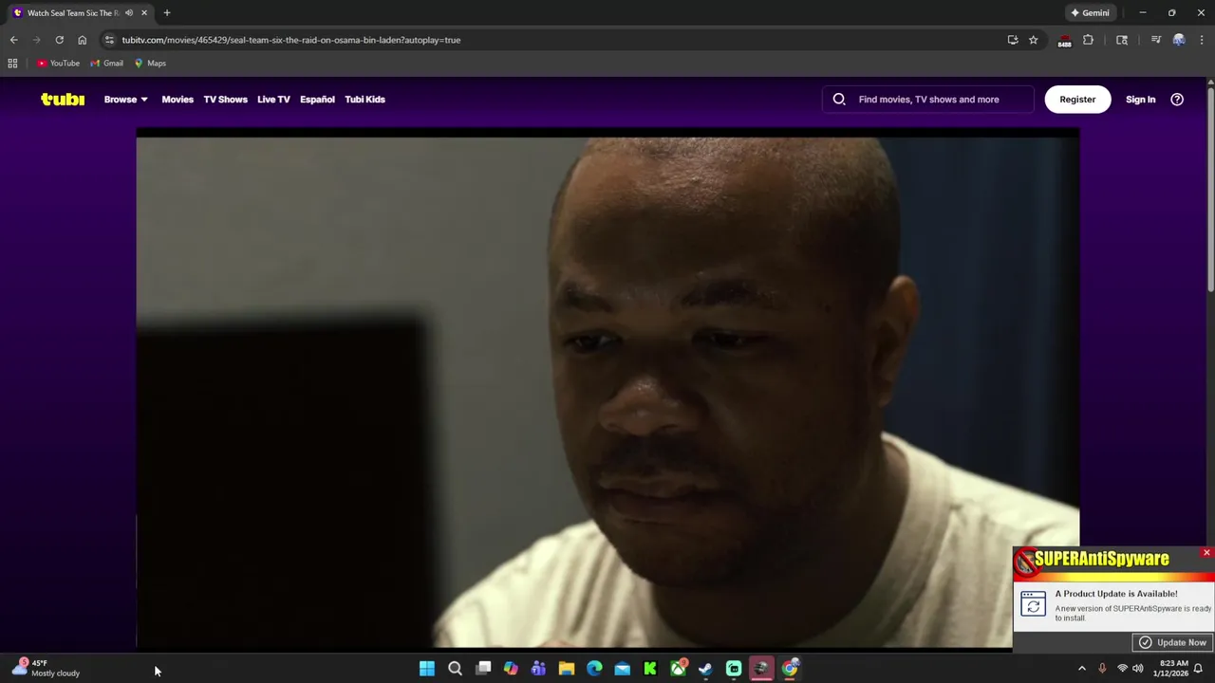Open the Maps bookmark
The width and height of the screenshot is (1215, 683).
point(150,64)
